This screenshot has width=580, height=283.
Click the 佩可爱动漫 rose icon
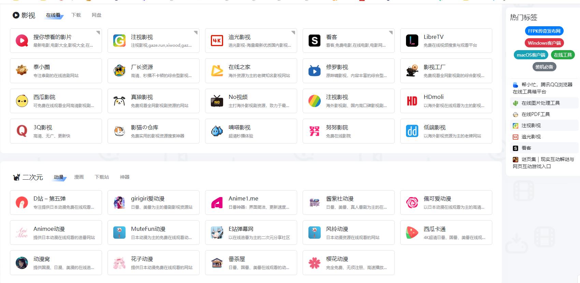pos(412,203)
